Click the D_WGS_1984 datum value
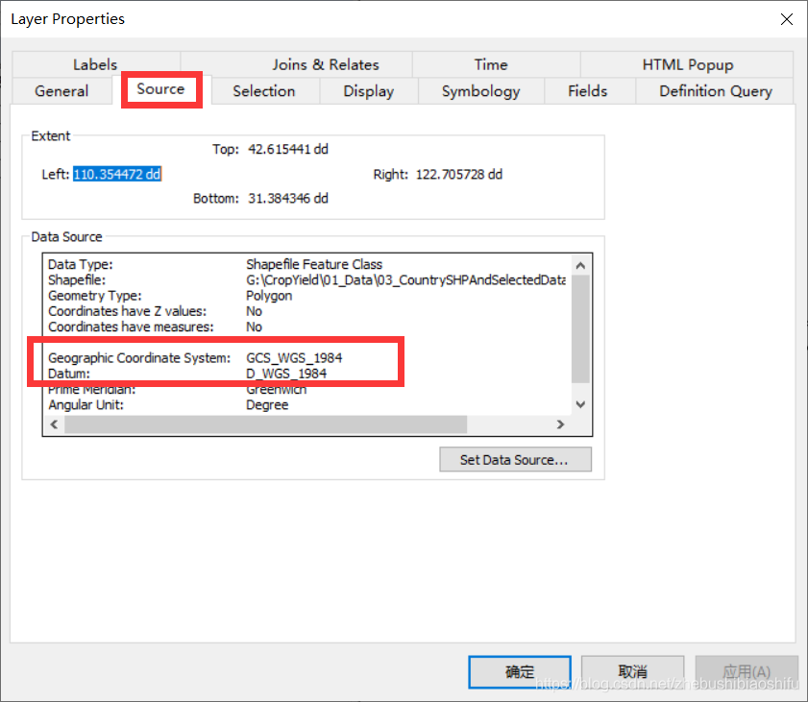 coord(286,374)
